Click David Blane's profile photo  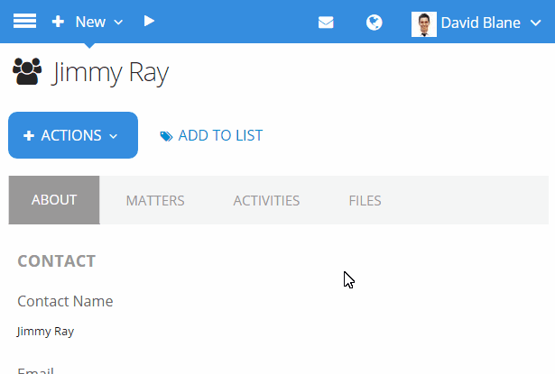click(423, 24)
